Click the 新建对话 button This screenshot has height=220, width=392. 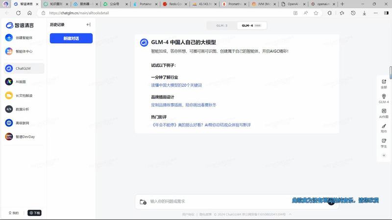[x=71, y=39]
